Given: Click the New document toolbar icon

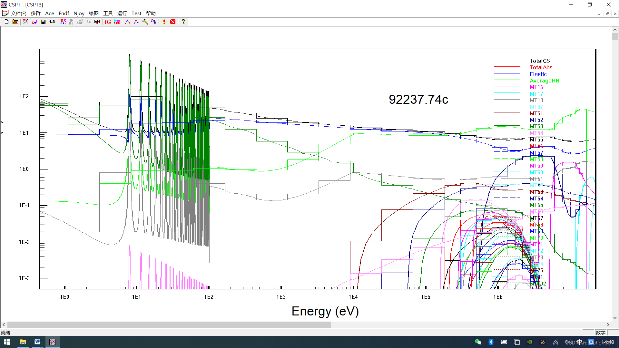Looking at the screenshot, I should [x=6, y=22].
